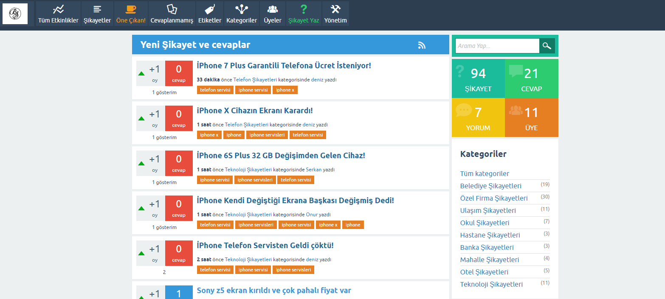Click iphone servisleri tag under iPhone Telefon Servisten post
The height and width of the screenshot is (299, 665).
293,270
